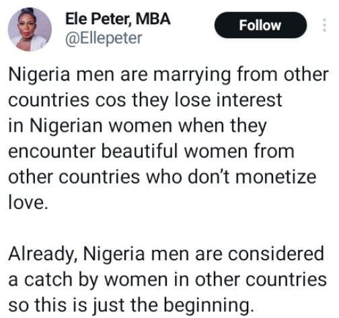This screenshot has height=318, width=339.
Task: Click the word "beginning." at tweet end
Action: click(209, 306)
